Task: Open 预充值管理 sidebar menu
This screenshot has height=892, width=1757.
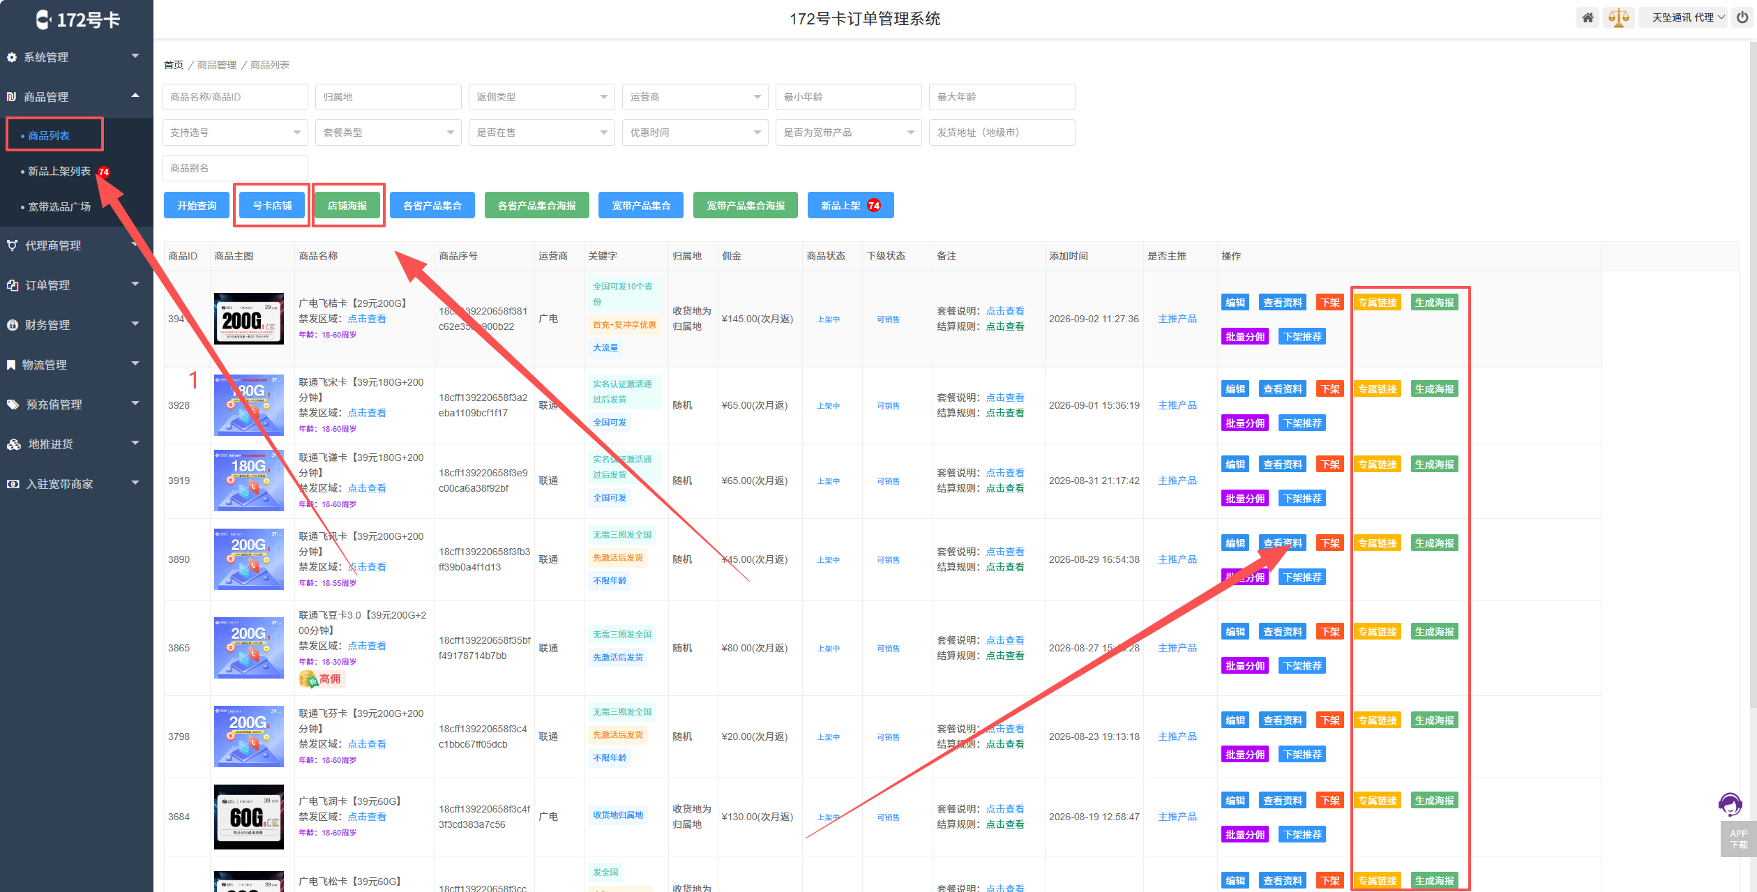Action: click(x=77, y=405)
